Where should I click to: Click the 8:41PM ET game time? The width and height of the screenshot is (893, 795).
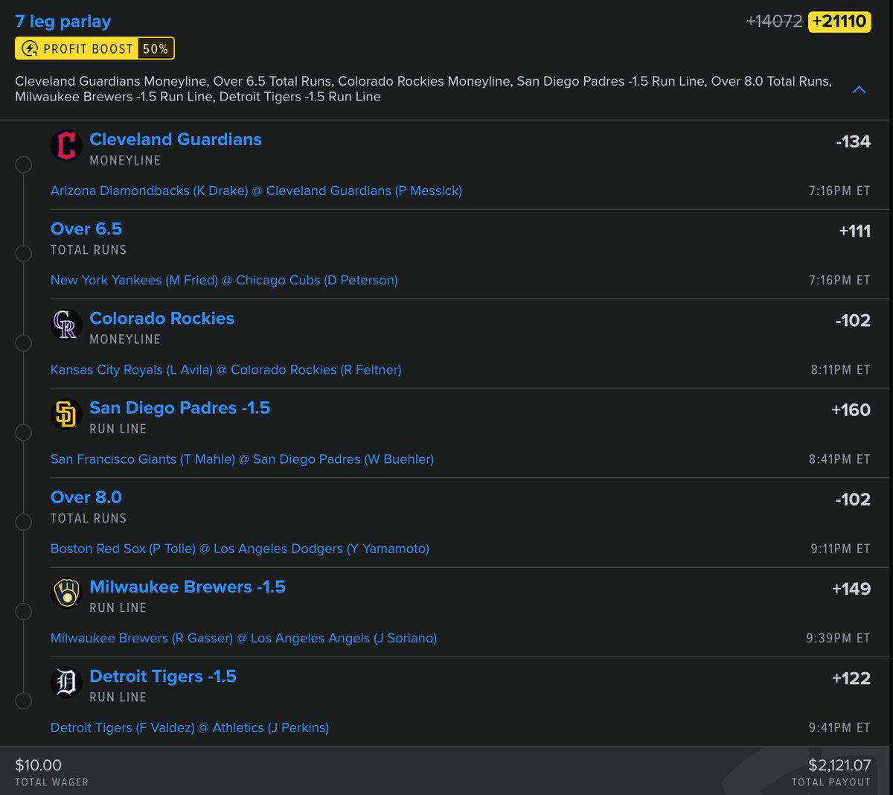click(839, 459)
